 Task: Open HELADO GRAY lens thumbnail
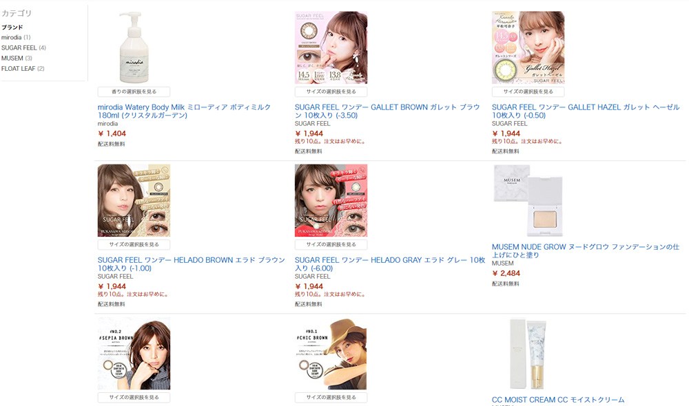click(331, 200)
